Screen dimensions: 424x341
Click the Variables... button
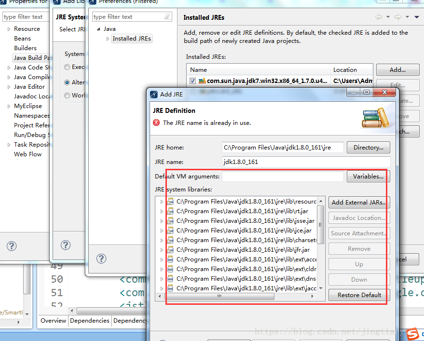pyautogui.click(x=368, y=177)
